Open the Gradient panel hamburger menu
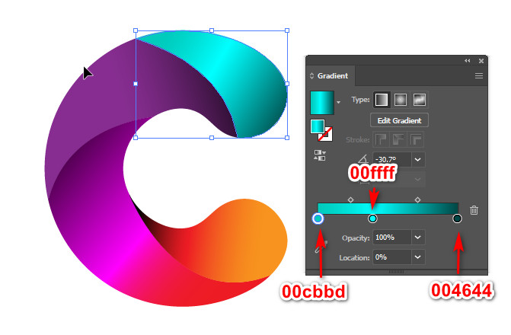Viewport: 511px width, 335px height. click(479, 76)
